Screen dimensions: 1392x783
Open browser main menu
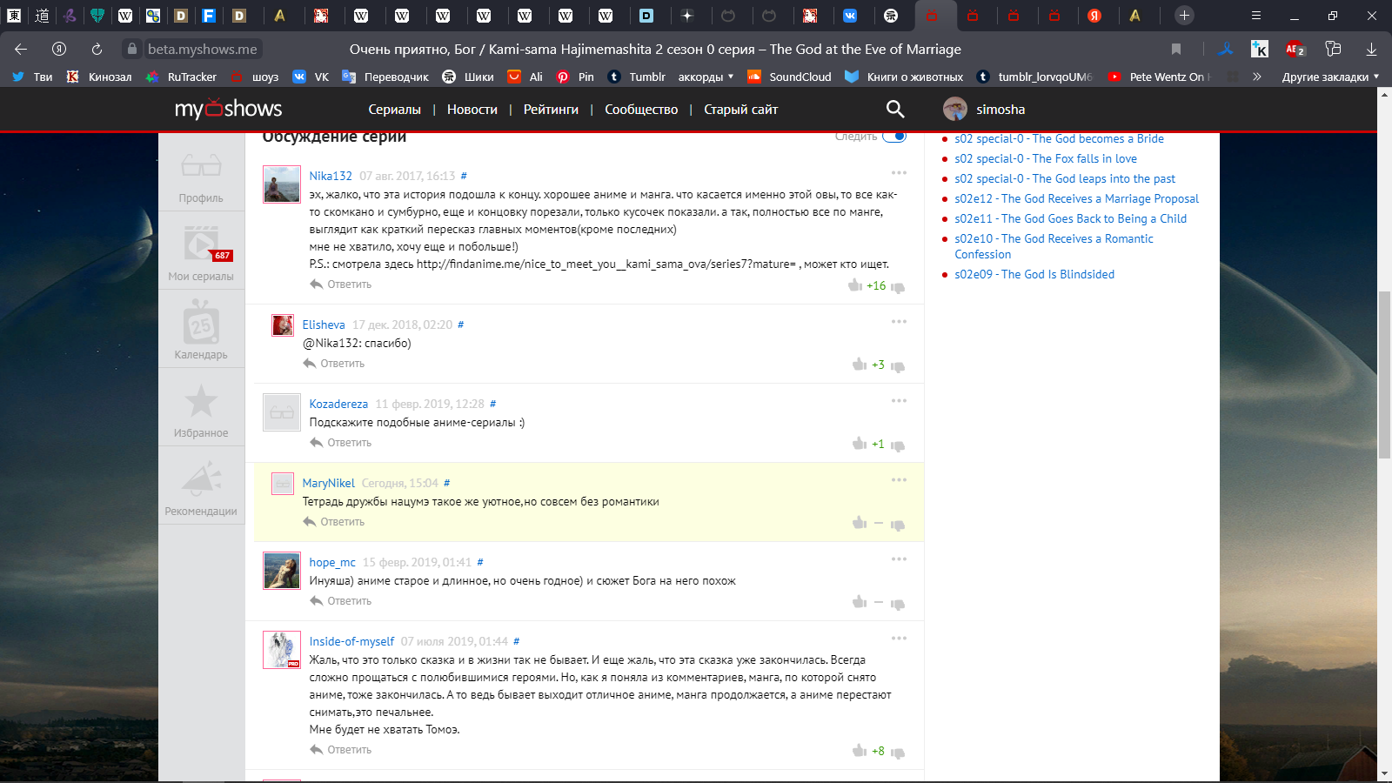(x=1255, y=15)
